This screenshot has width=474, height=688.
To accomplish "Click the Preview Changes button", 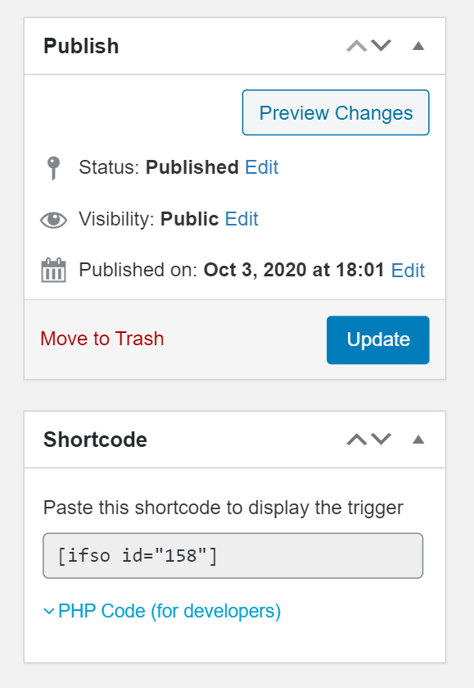I will pos(336,113).
